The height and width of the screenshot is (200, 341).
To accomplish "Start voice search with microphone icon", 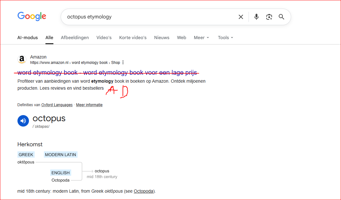I will [x=256, y=17].
